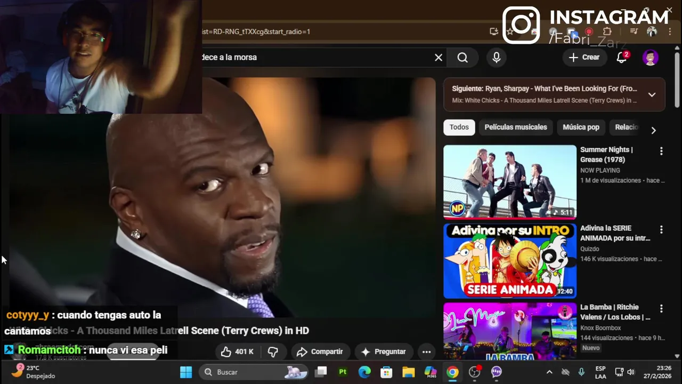Open Chrome extensions puzzle icon

point(607,31)
